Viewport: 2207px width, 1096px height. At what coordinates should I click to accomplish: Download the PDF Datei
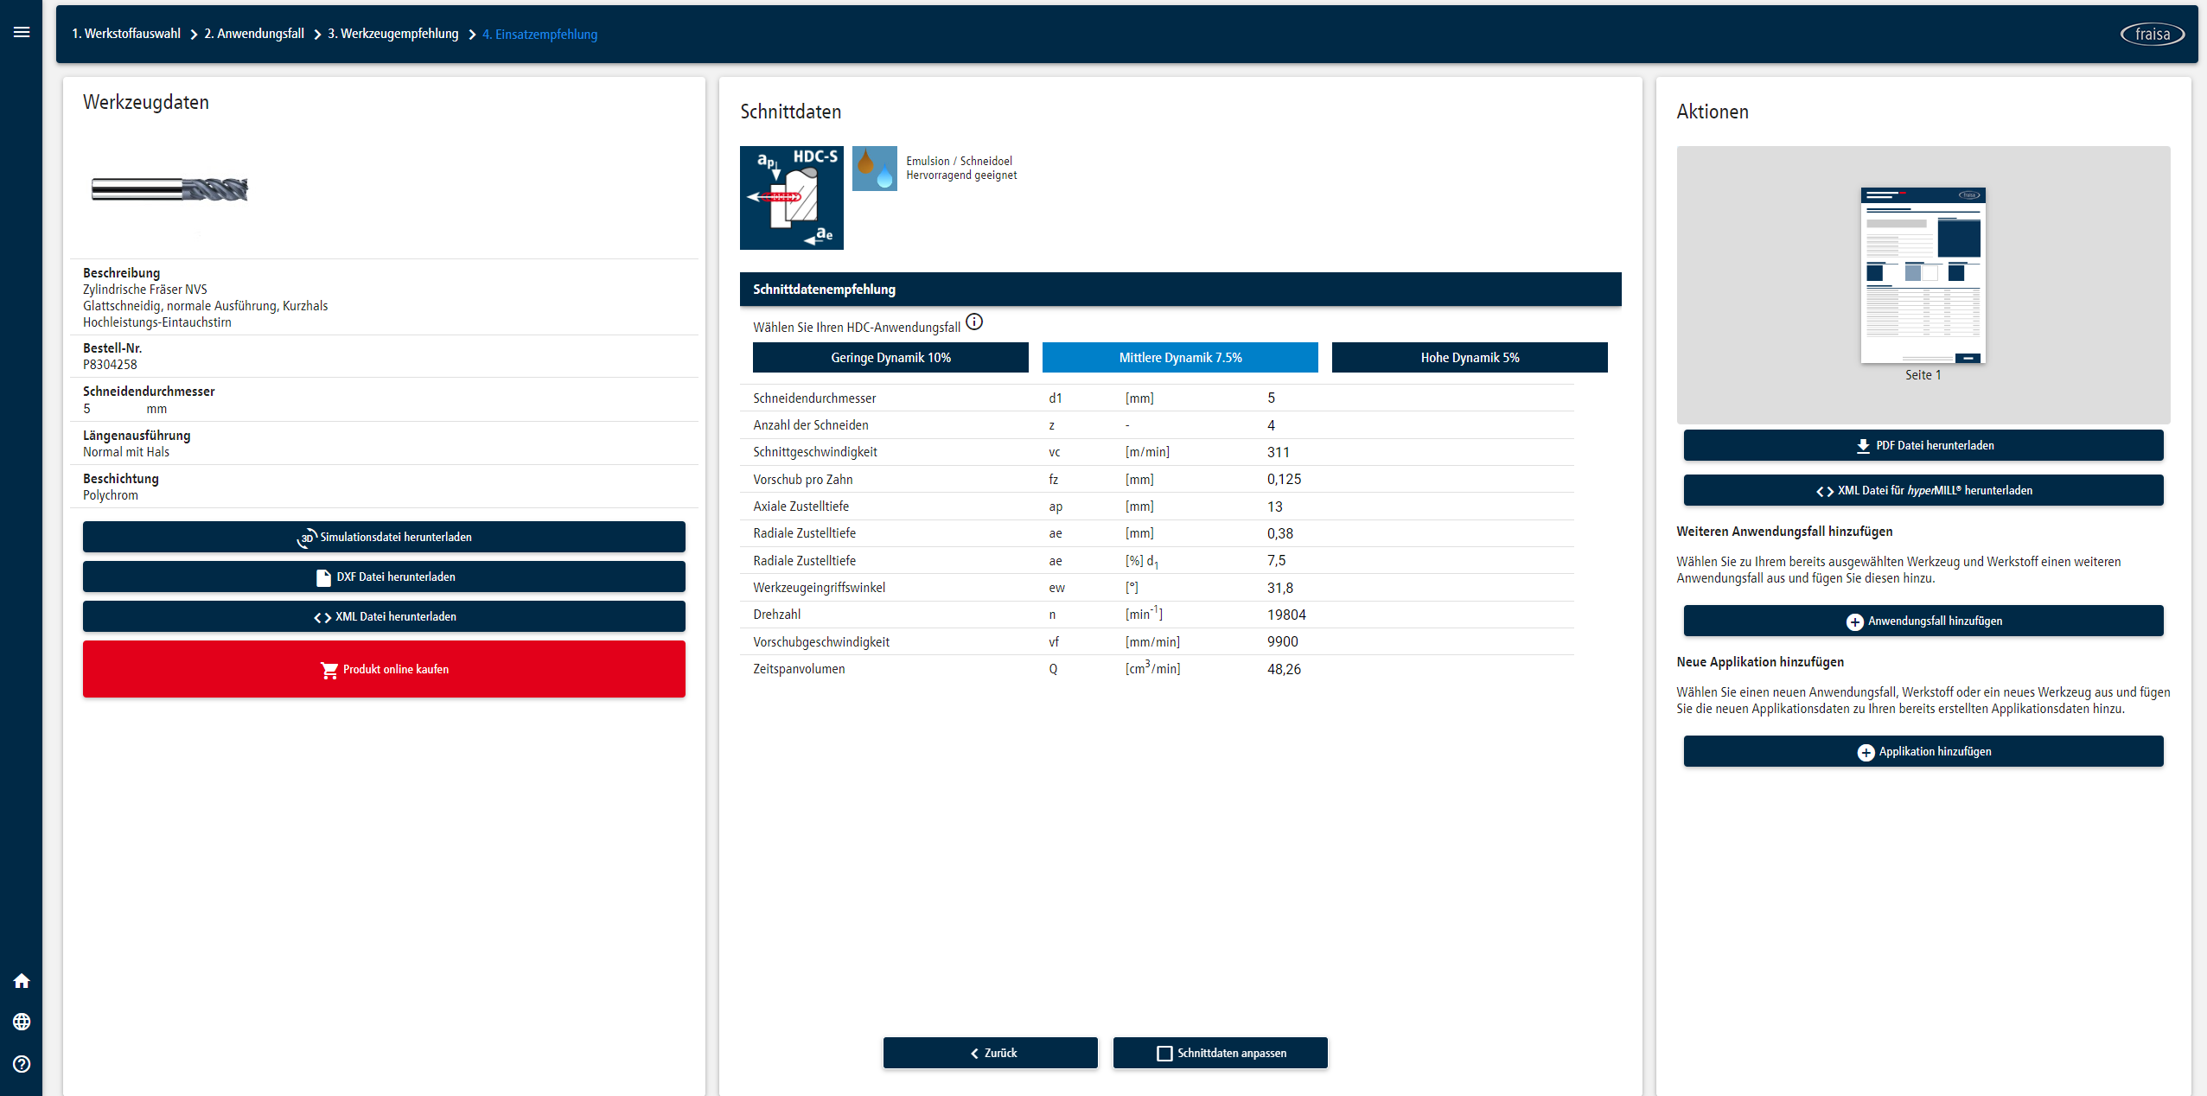(x=1923, y=445)
